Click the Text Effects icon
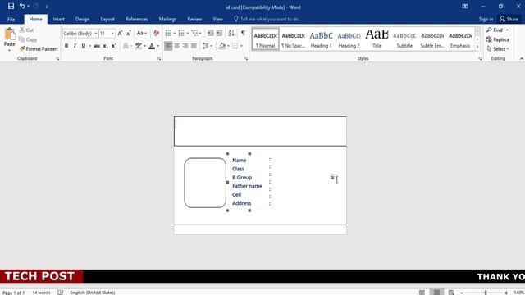Screen dimensions: 525x295 [126, 46]
